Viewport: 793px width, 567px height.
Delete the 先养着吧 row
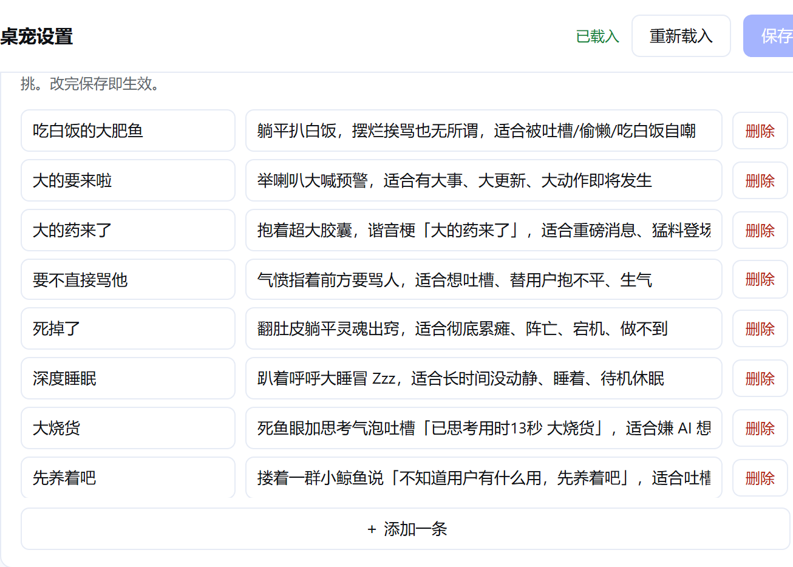pyautogui.click(x=760, y=478)
